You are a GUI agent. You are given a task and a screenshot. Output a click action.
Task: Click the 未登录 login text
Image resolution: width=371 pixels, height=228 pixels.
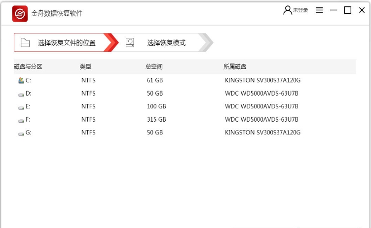point(300,10)
